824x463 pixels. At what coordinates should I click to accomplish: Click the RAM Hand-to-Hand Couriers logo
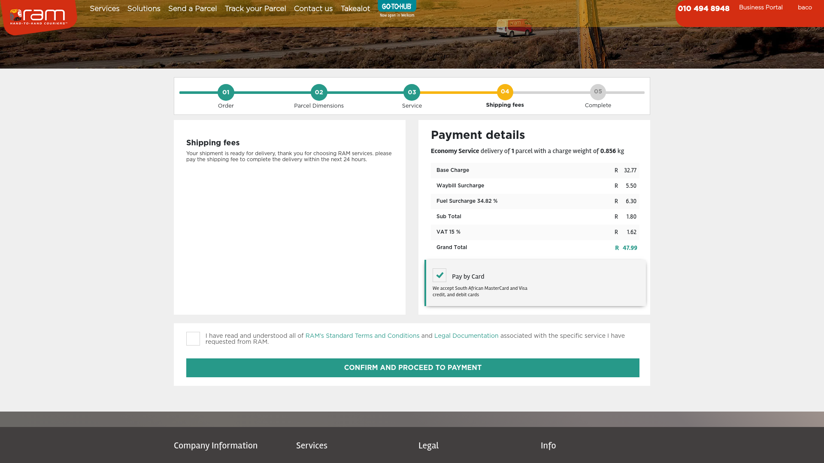(x=39, y=17)
